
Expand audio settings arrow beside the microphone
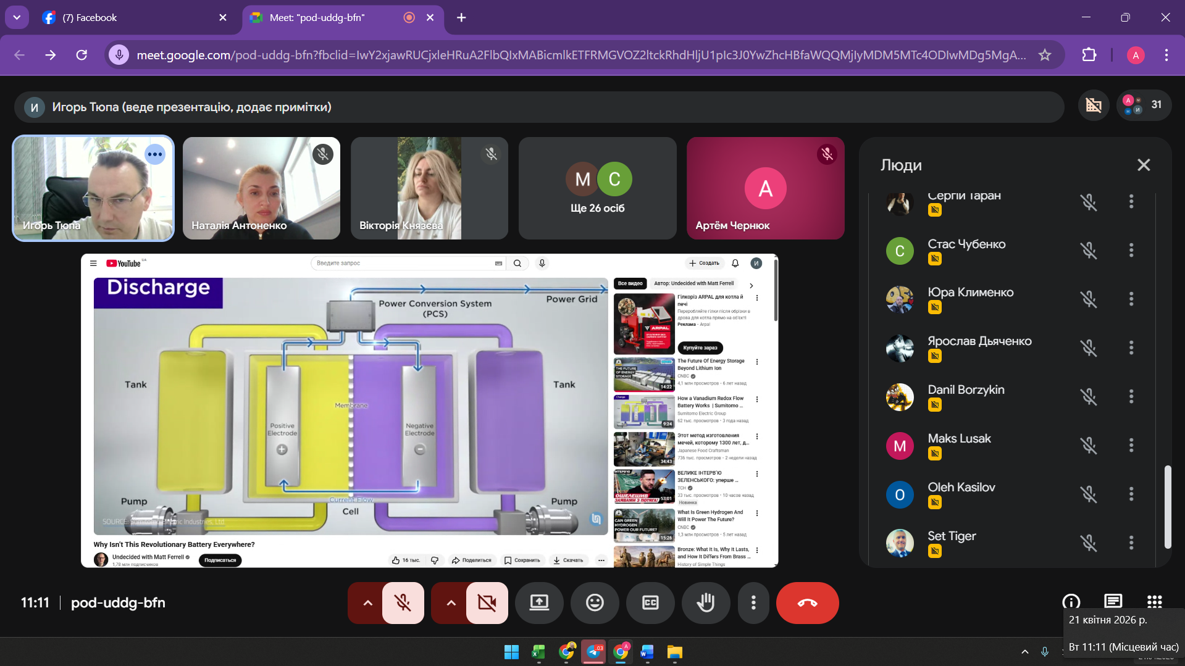[367, 603]
